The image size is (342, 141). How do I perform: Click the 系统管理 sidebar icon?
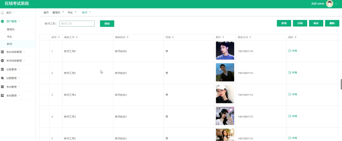point(2,95)
